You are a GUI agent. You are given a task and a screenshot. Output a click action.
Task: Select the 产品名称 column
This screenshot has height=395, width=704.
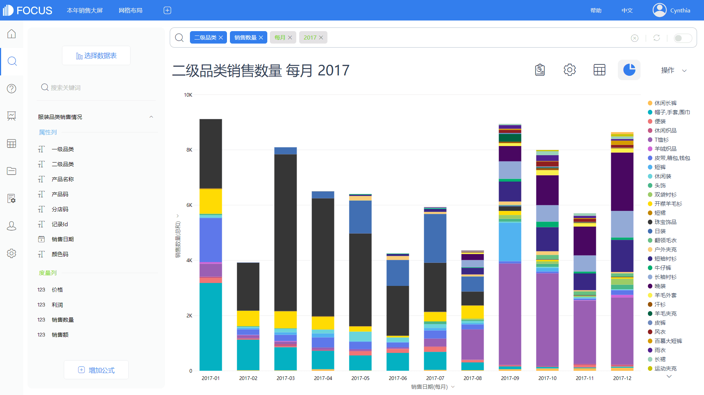(63, 179)
